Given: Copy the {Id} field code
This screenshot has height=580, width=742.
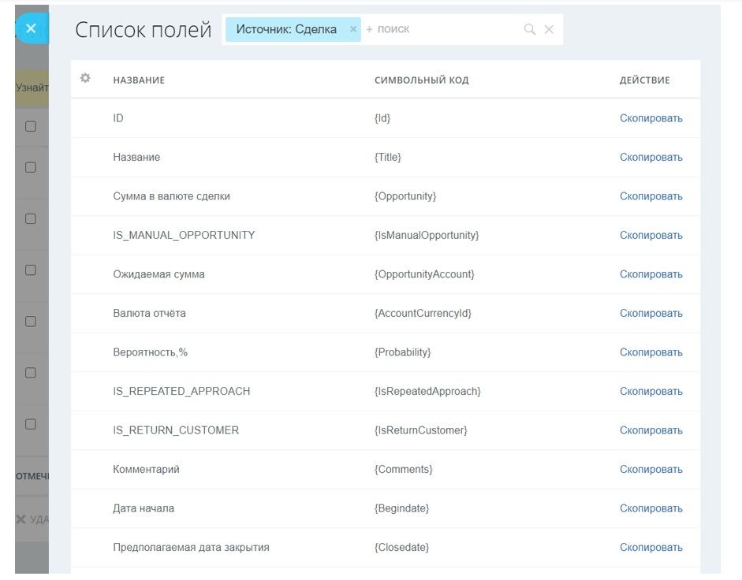Looking at the screenshot, I should click(x=651, y=118).
